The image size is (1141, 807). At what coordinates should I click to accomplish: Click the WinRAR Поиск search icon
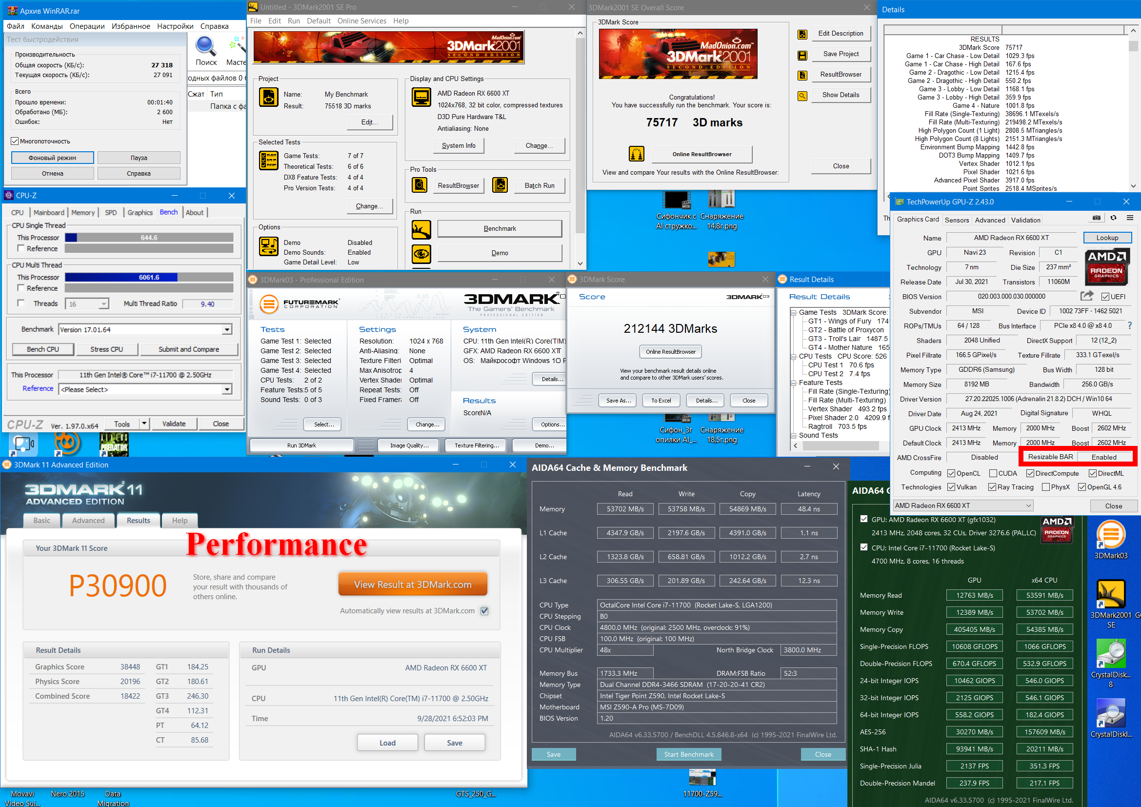coord(206,46)
